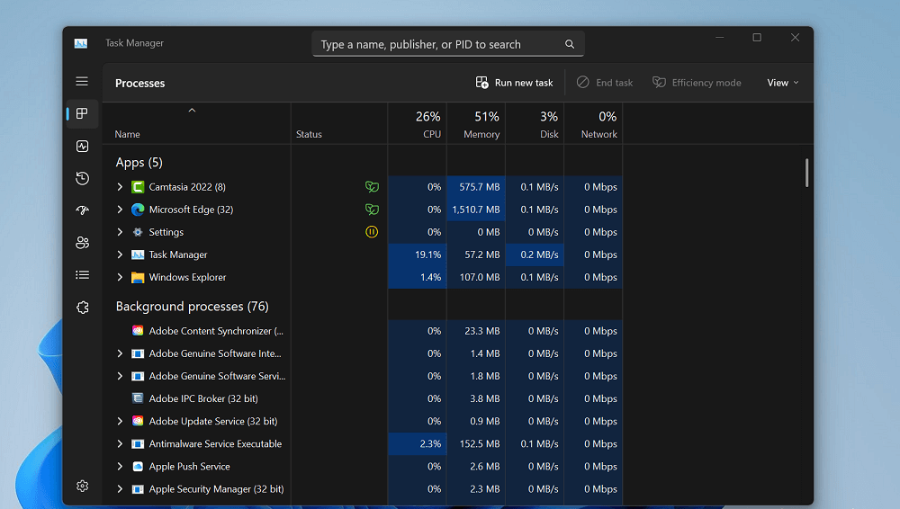Sort by the Name column header
This screenshot has height=509, width=900.
click(x=196, y=123)
